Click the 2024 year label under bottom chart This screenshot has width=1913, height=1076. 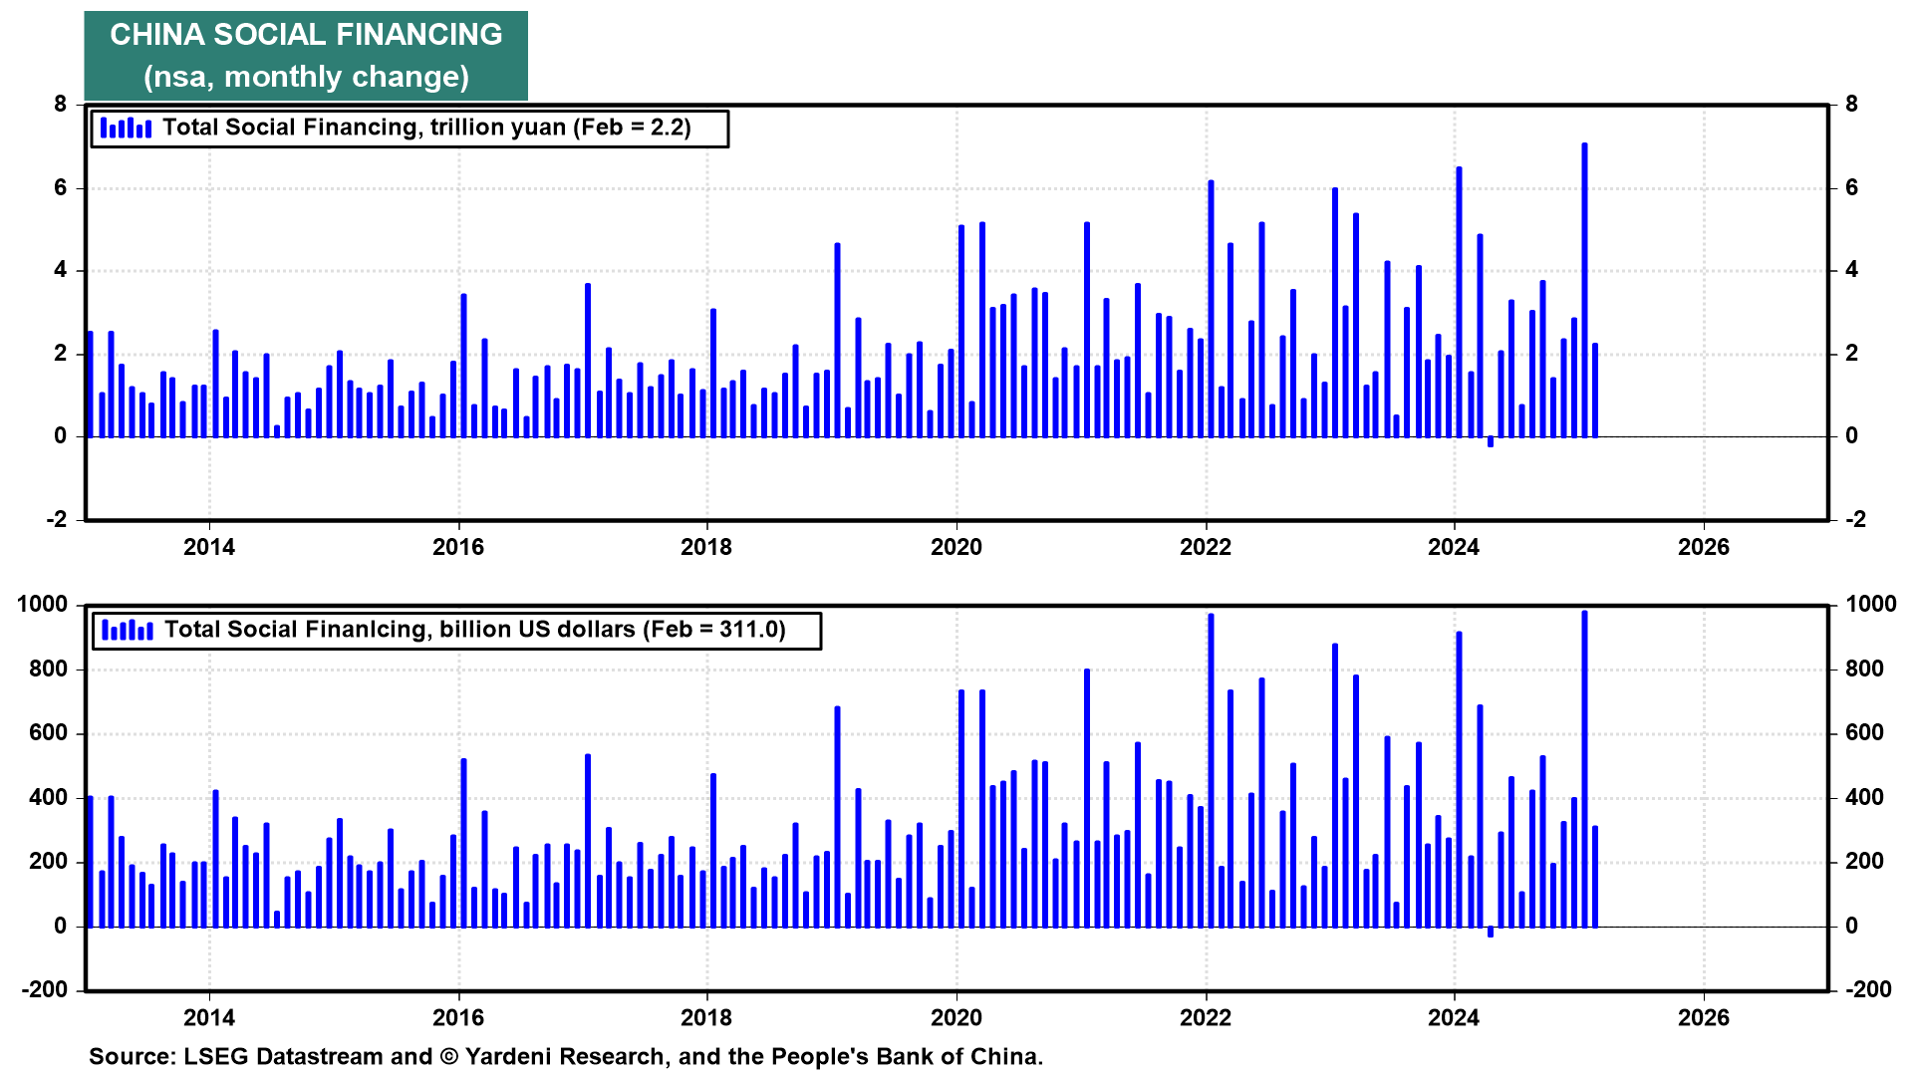point(1454,1017)
